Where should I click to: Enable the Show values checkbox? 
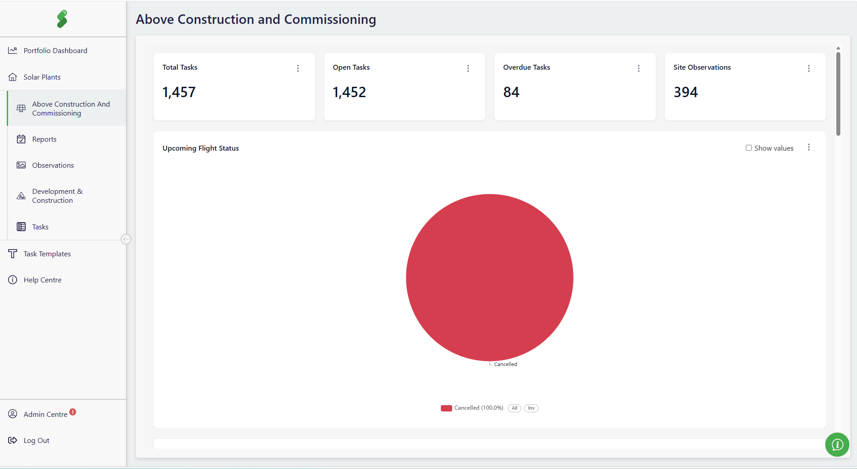(x=749, y=148)
